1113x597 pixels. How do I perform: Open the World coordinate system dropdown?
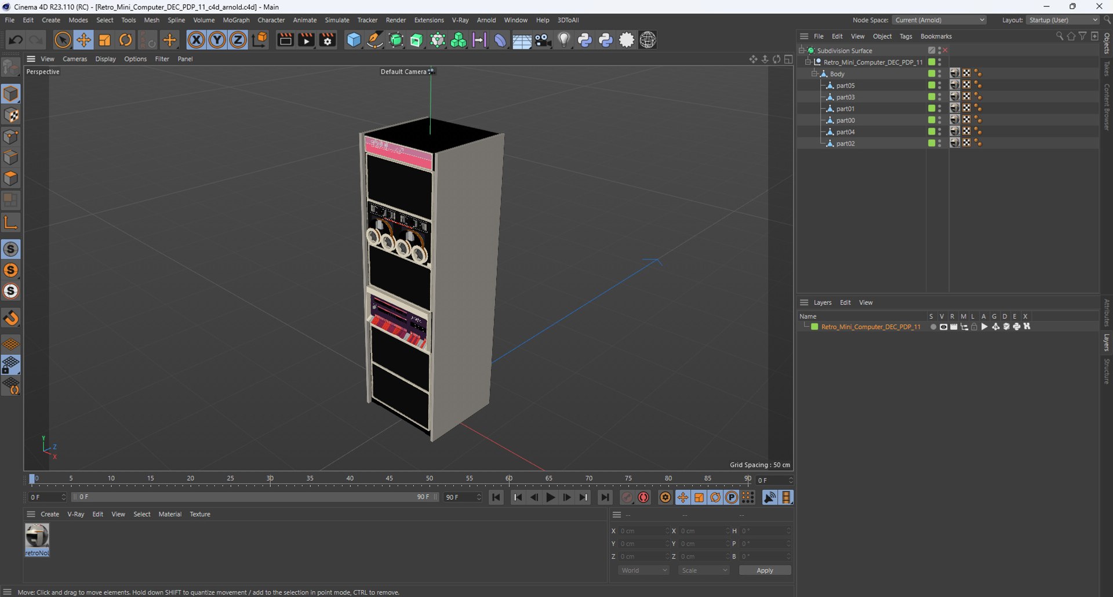[643, 570]
